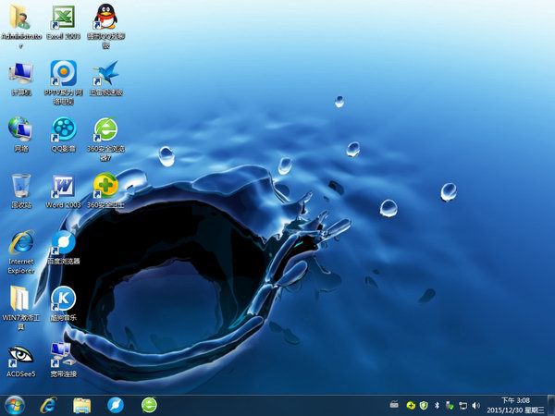Viewport: 555px width, 416px height.
Task: Select the 宽带连接 broadband connection shortcut
Action: [63, 355]
